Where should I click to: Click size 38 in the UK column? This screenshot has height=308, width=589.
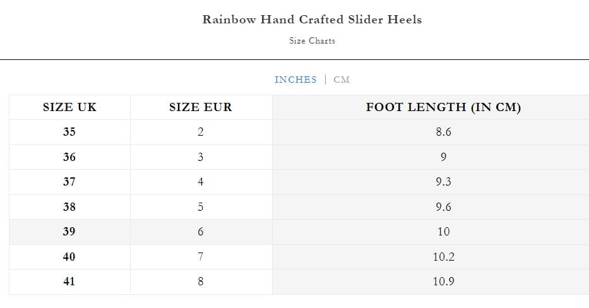click(69, 207)
